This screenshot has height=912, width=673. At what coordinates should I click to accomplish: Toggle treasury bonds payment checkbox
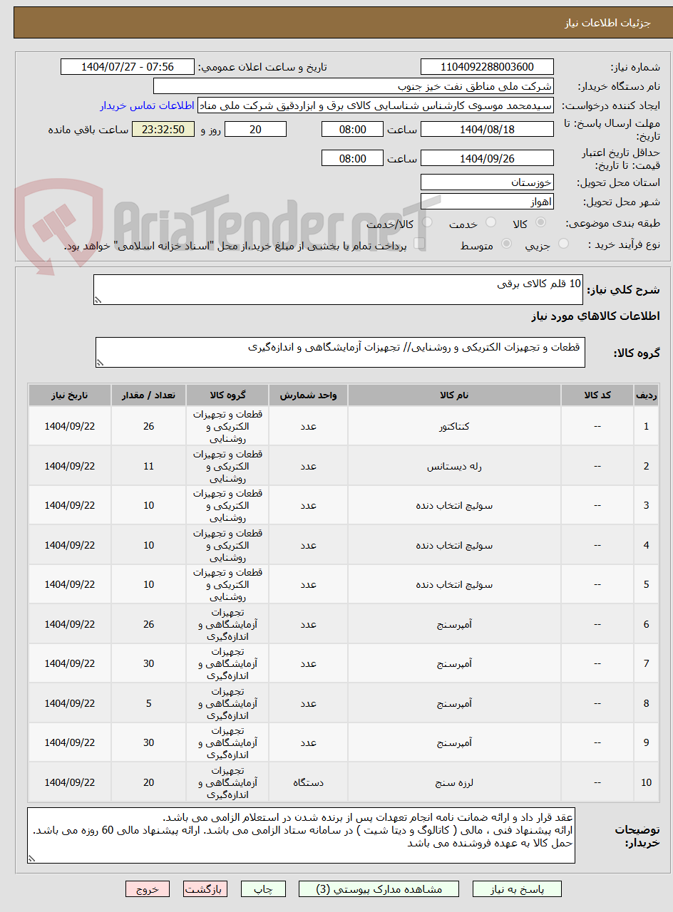point(420,244)
